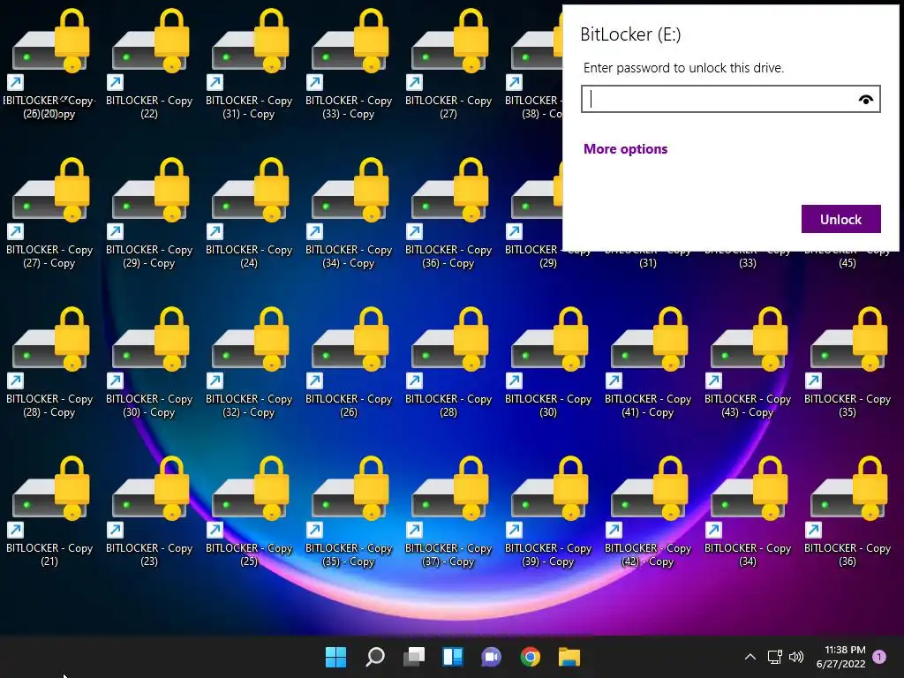Select the BITLOCKER - Copy (35) - Copy shortcut
The height and width of the screenshot is (678, 904).
coord(348,511)
